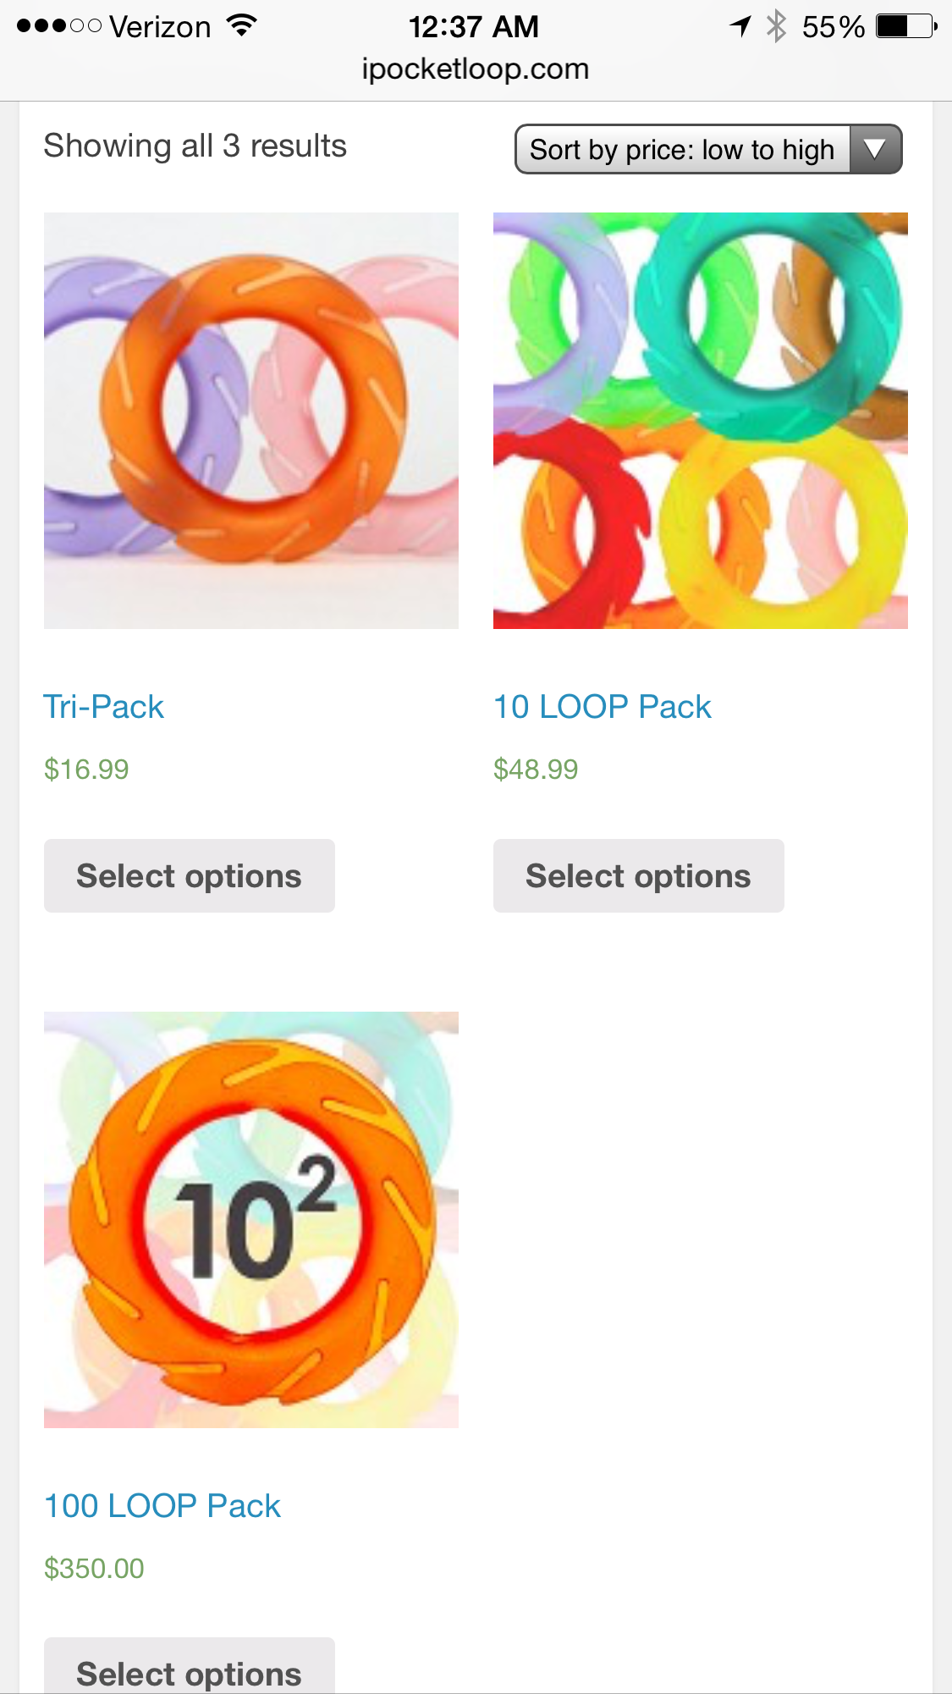Tap the cellular signal strength dots
Screen dimensions: 952x1694
(58, 26)
